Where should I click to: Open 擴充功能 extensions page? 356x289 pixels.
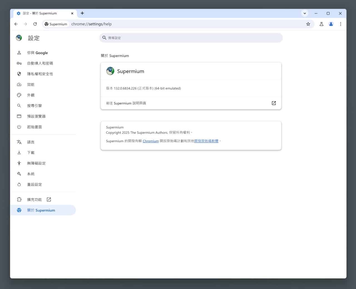pos(34,200)
